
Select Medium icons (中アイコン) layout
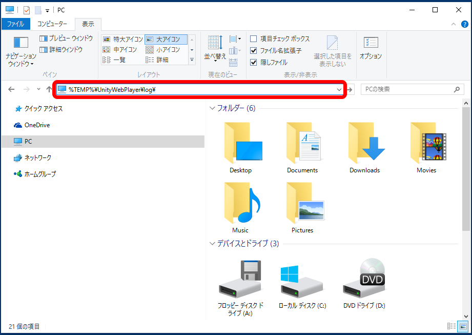(x=120, y=49)
